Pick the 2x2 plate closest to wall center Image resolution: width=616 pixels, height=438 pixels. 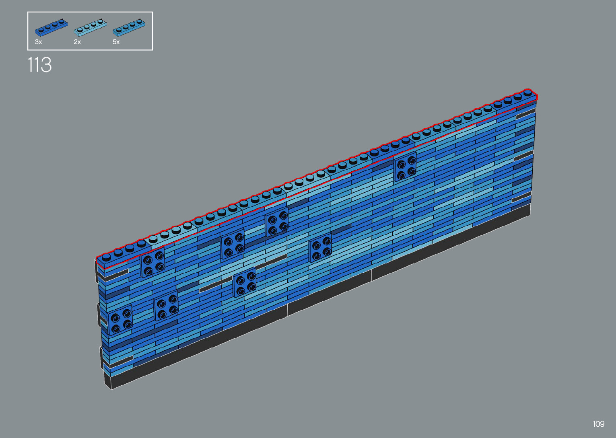coord(320,247)
